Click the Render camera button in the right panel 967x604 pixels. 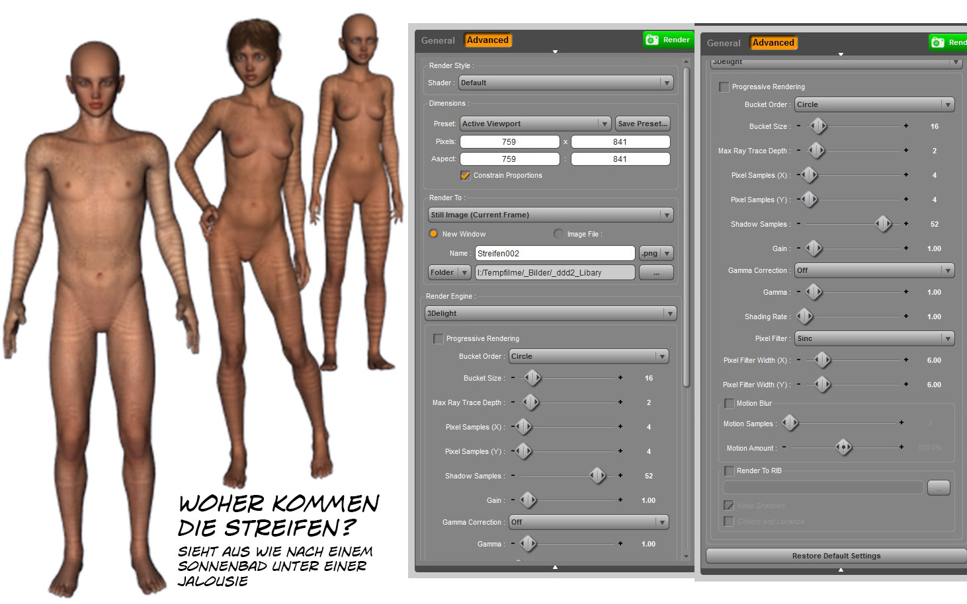pos(948,42)
